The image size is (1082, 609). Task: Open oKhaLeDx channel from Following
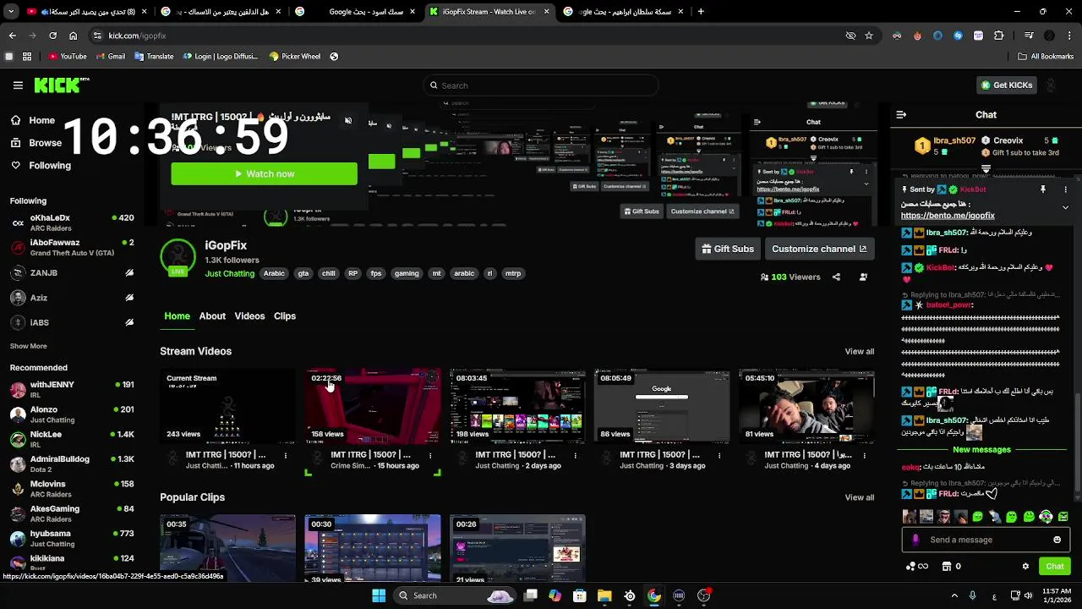[71, 222]
